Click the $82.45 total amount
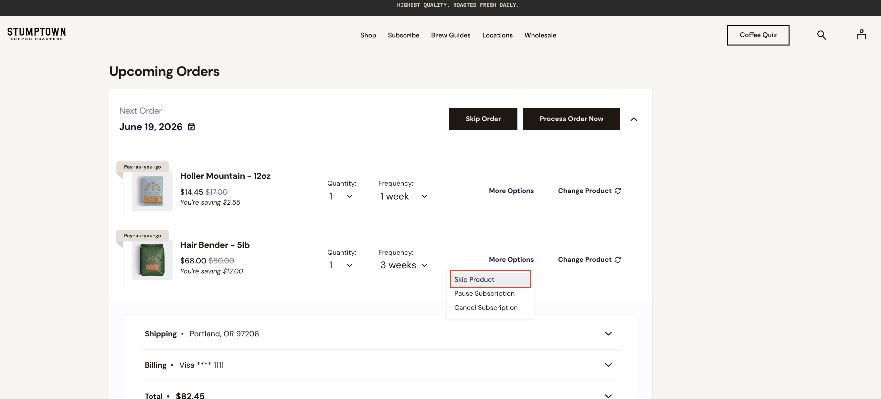 pyautogui.click(x=190, y=395)
